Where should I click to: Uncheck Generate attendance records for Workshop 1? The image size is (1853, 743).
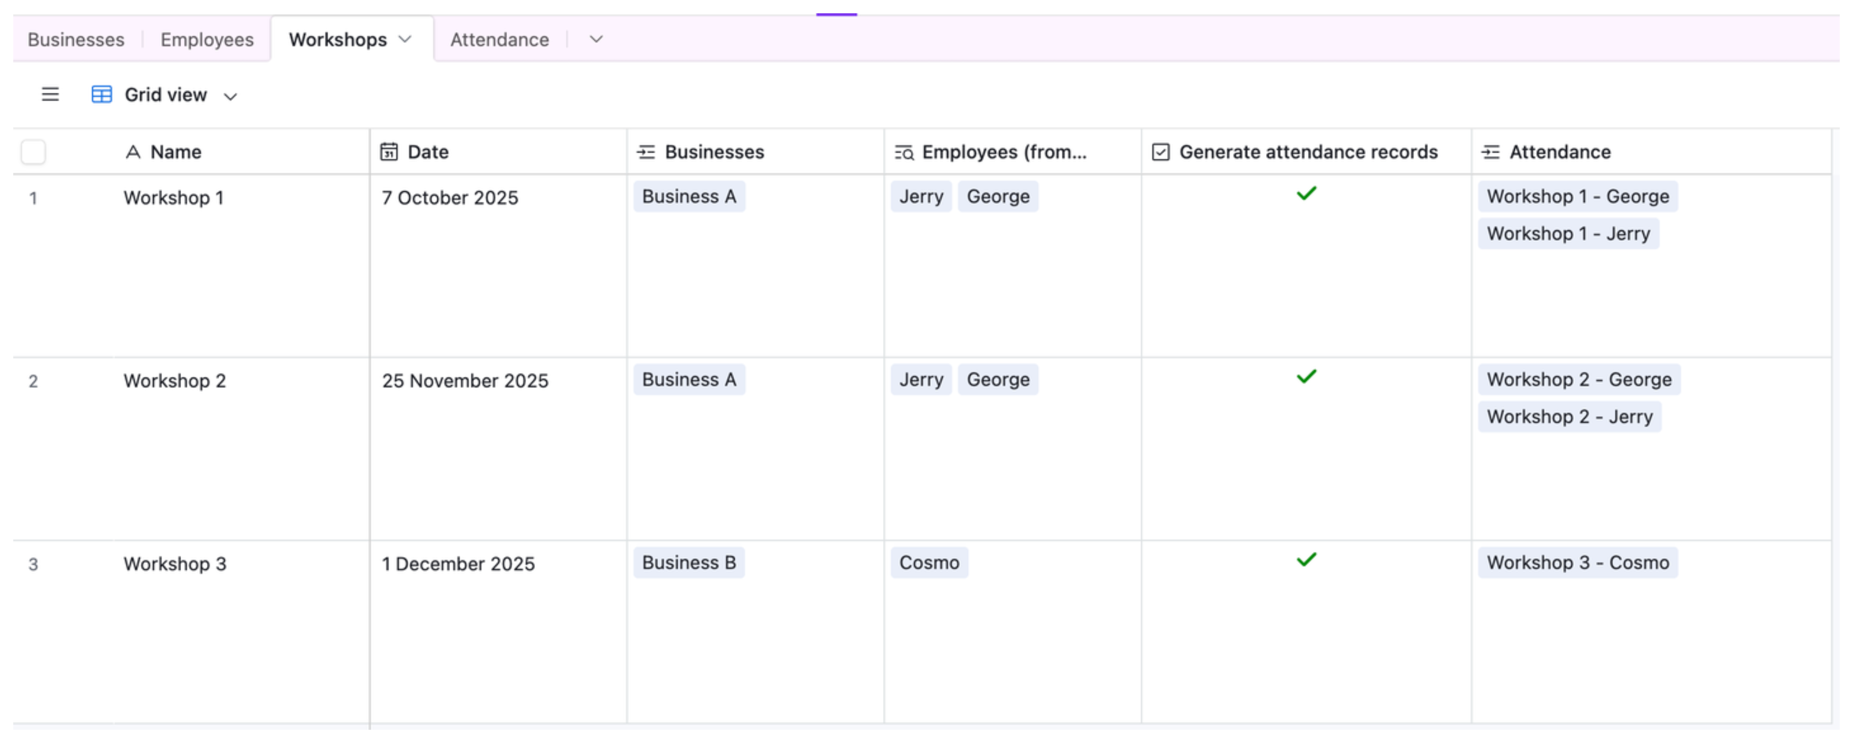(1306, 193)
